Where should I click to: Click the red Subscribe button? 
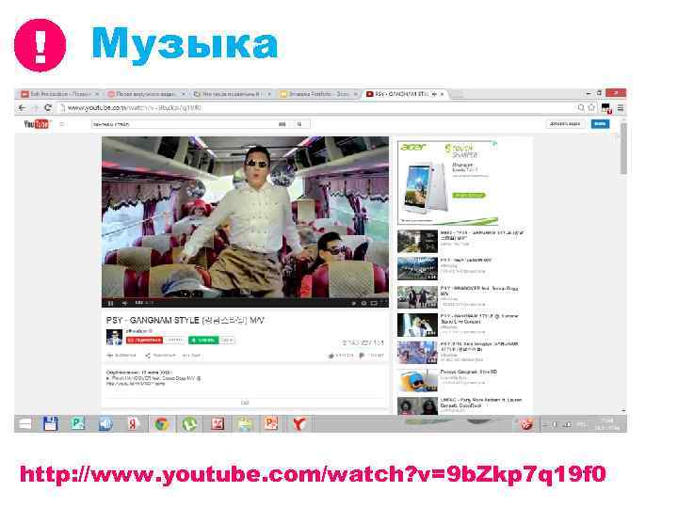[x=144, y=341]
